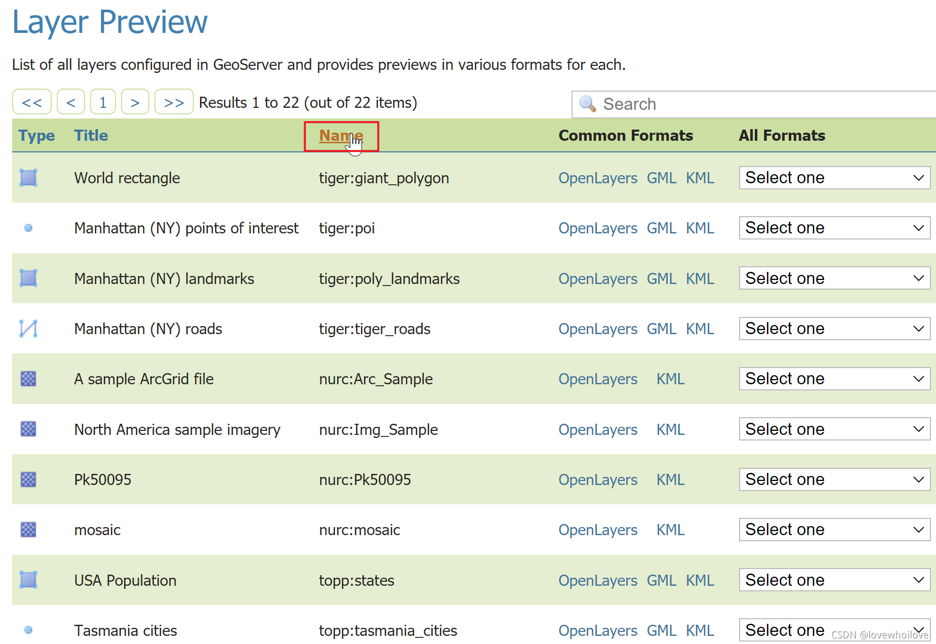Click the line type icon for Manhattan roads
936x644 pixels.
[x=28, y=329]
